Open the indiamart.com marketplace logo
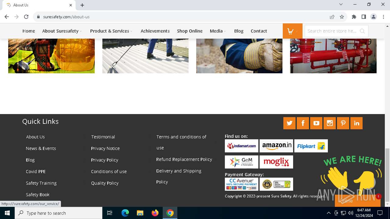390x219 pixels. pyautogui.click(x=242, y=146)
